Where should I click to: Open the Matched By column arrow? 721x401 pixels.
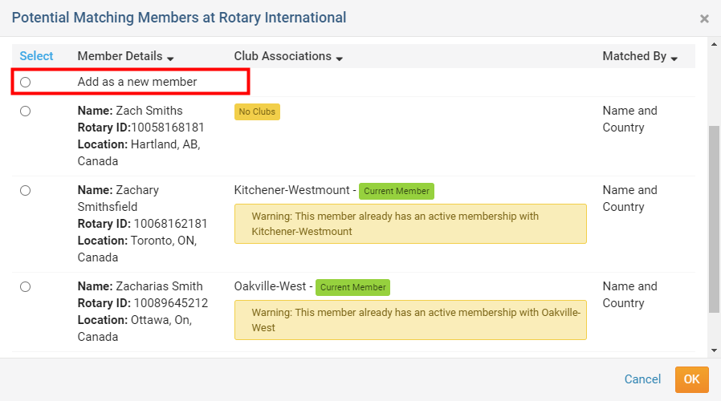point(674,58)
